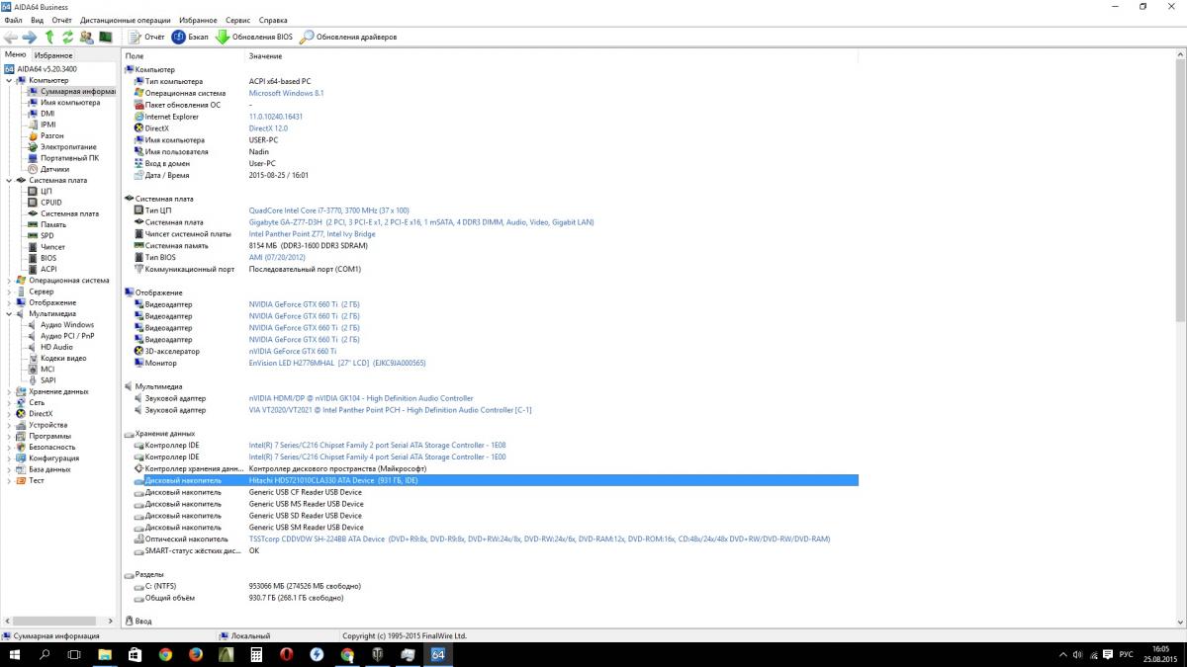Viewport: 1187px width, 667px height.
Task: Open the Файл menu
Action: pyautogui.click(x=13, y=20)
